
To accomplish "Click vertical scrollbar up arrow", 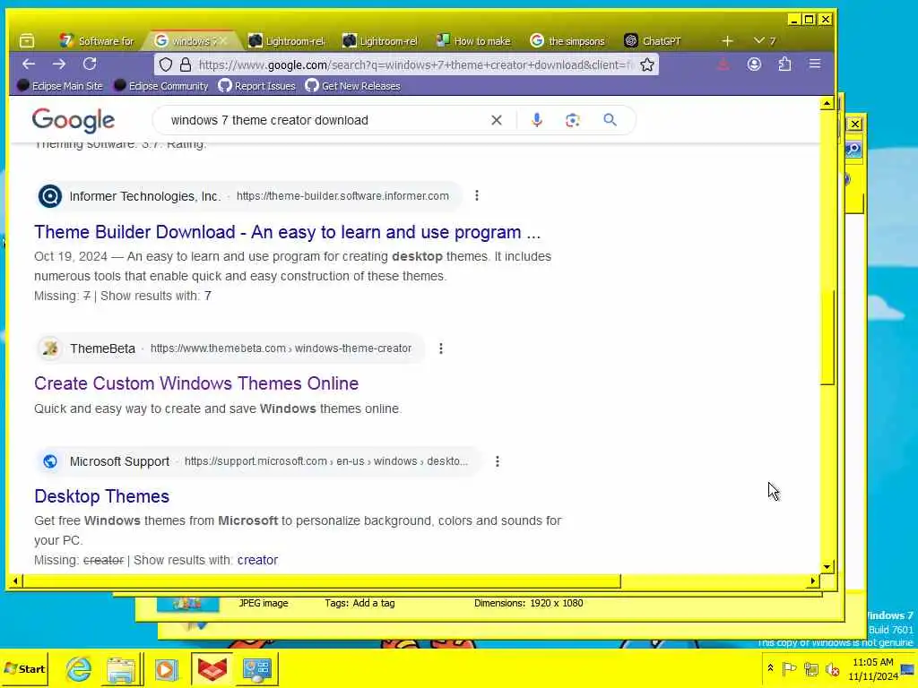I will pos(827,104).
